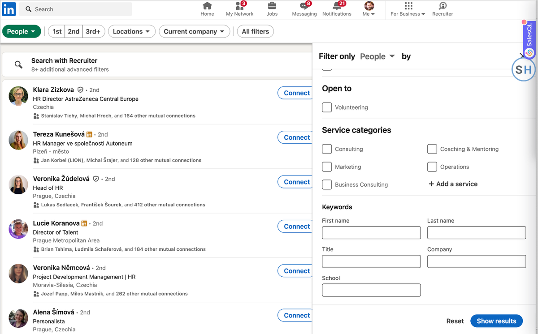538x334 pixels.
Task: Check the Volunteering checkbox
Action: pos(327,107)
